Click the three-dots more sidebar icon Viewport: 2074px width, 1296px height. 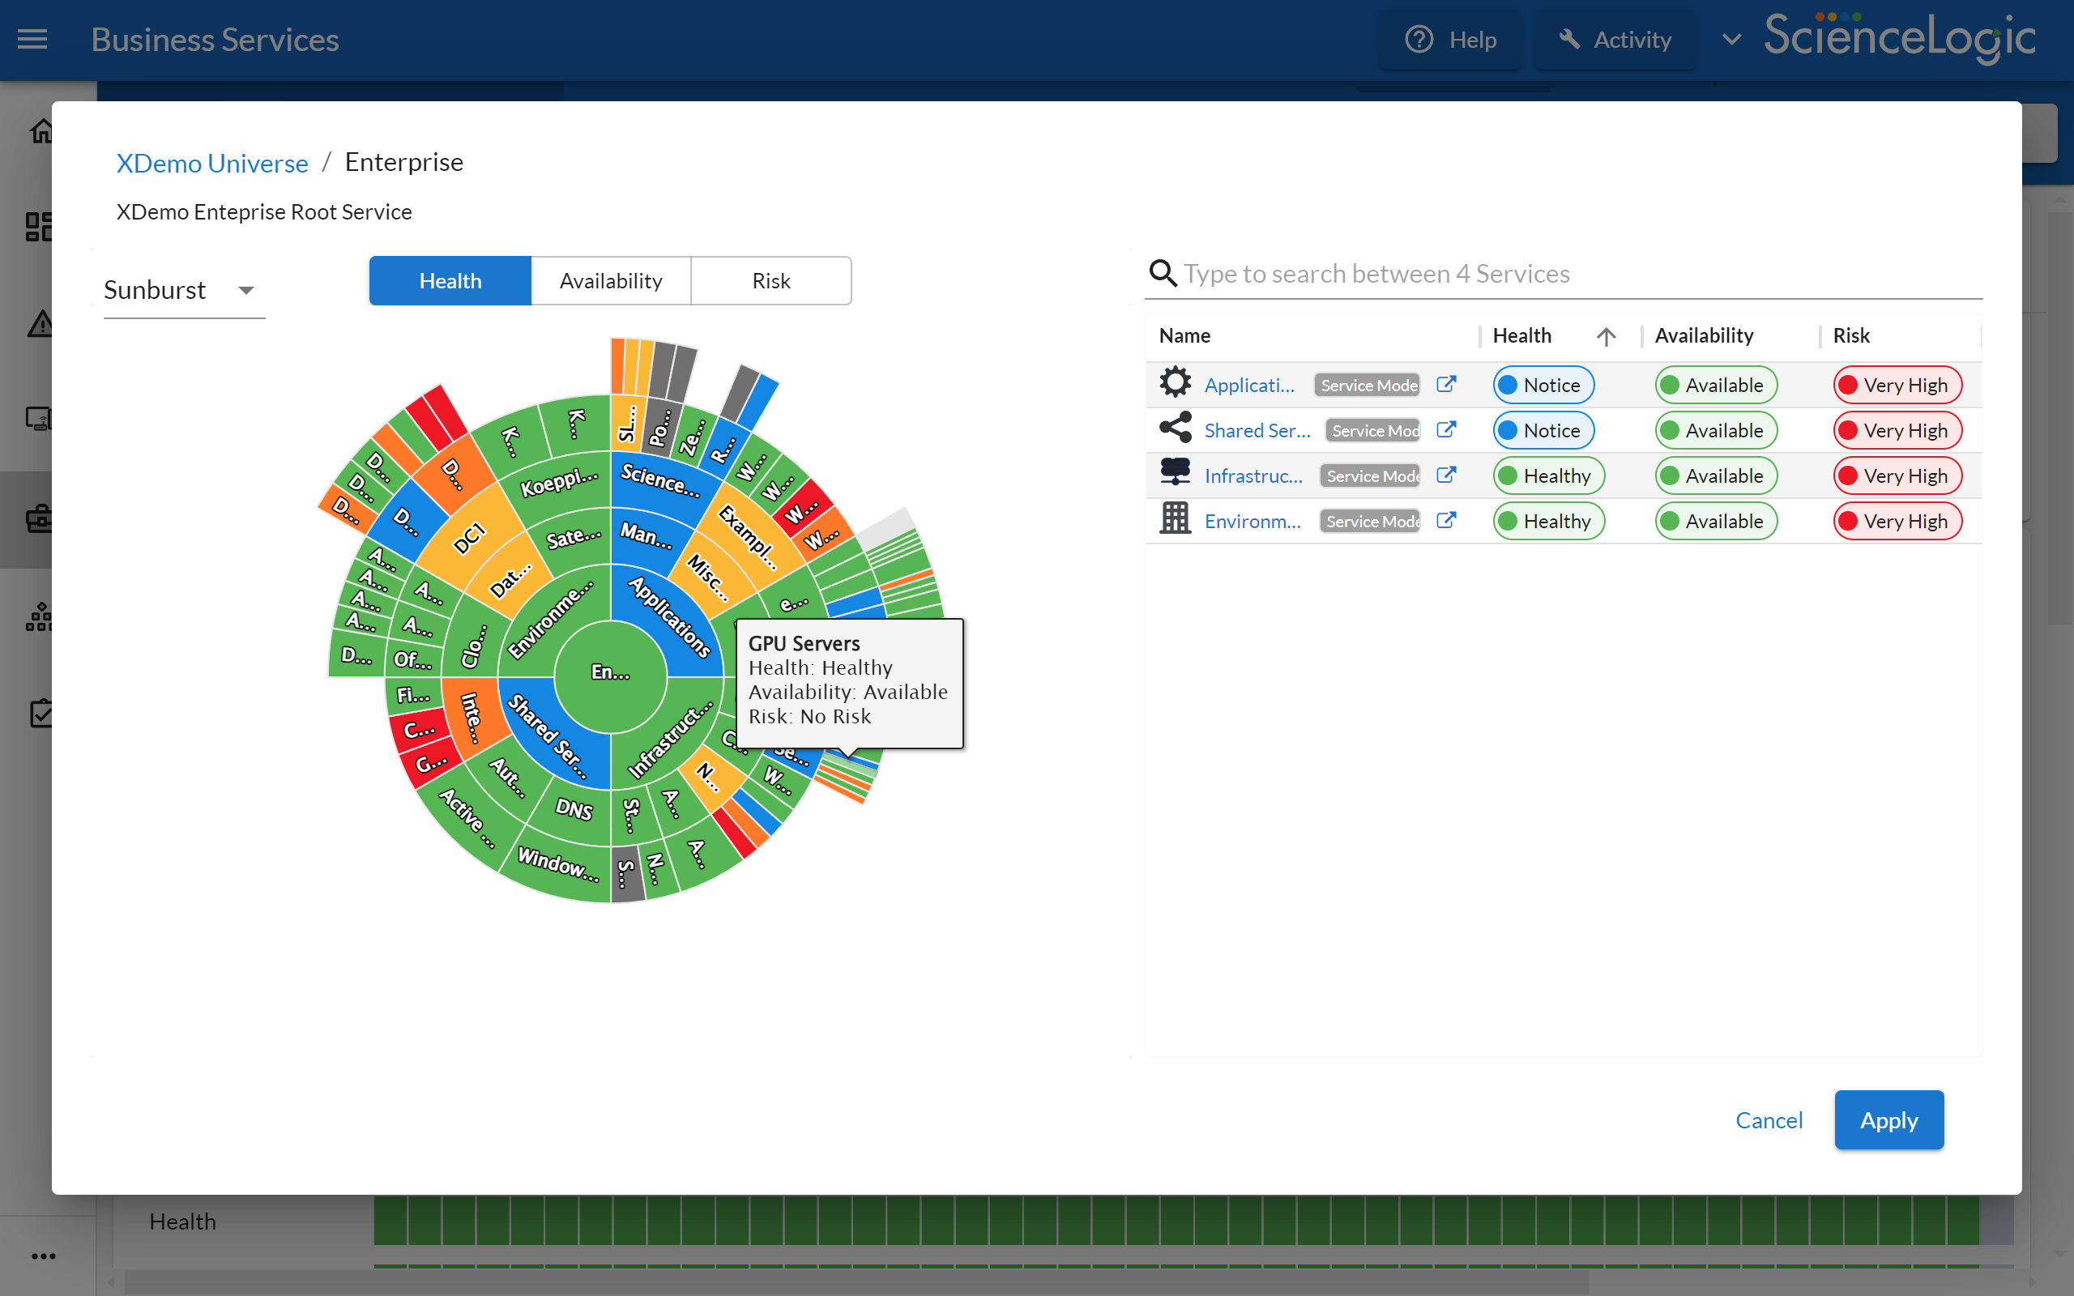coord(43,1255)
